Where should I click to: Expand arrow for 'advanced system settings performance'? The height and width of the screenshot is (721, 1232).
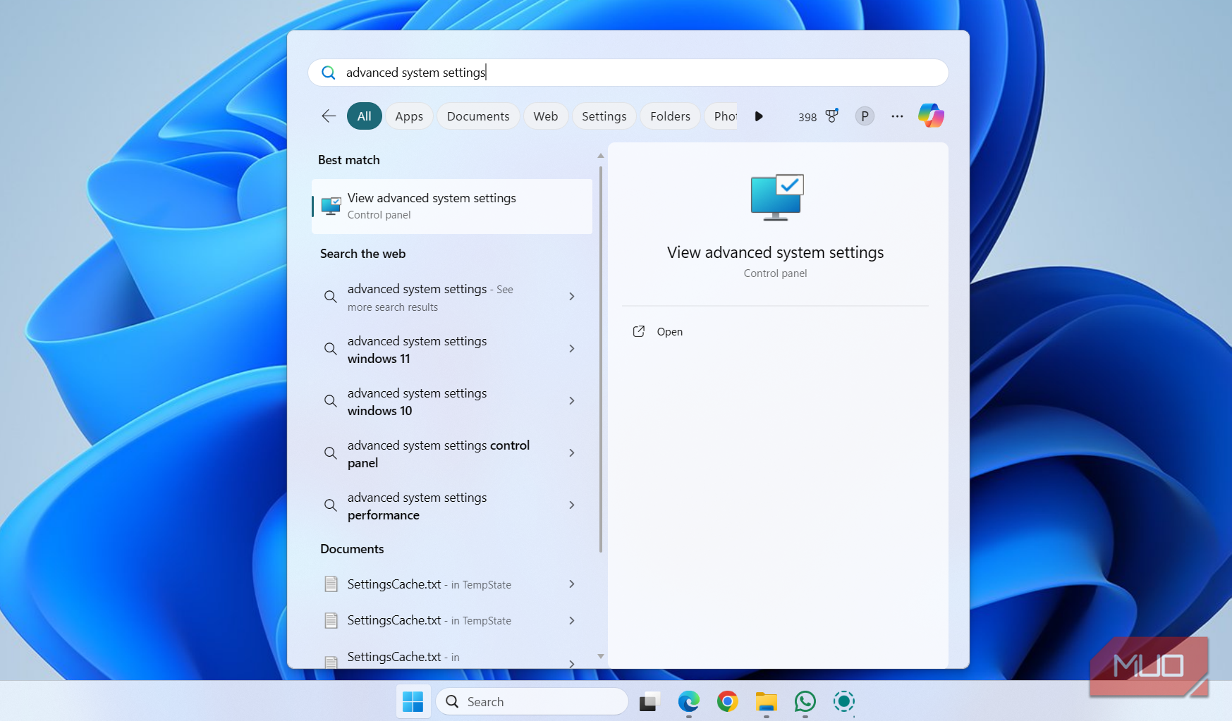(x=572, y=505)
